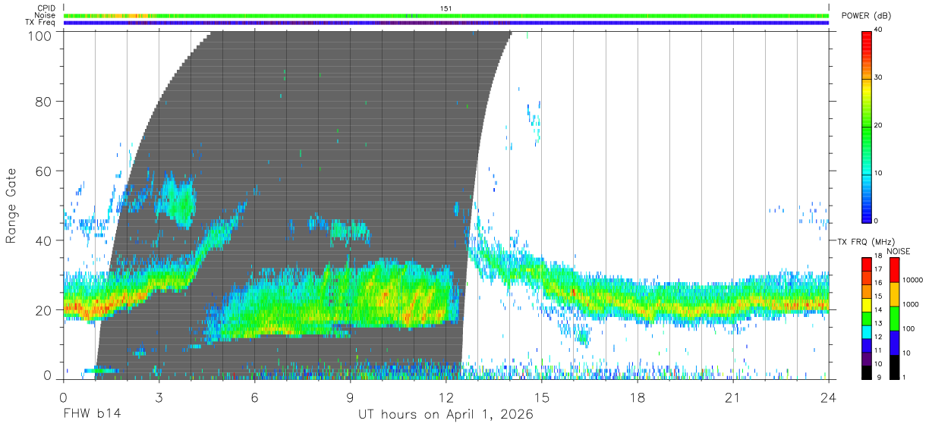Click the 6 tick on UT hours axis
This screenshot has height=430, width=932.
pyautogui.click(x=255, y=397)
